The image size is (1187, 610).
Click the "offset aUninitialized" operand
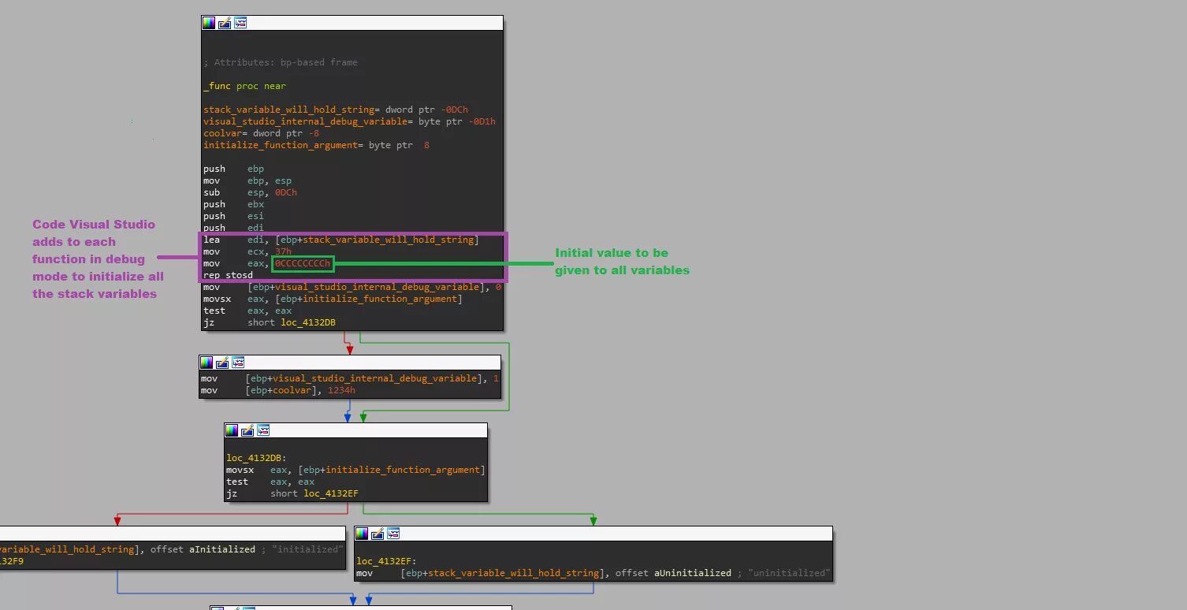pos(674,573)
